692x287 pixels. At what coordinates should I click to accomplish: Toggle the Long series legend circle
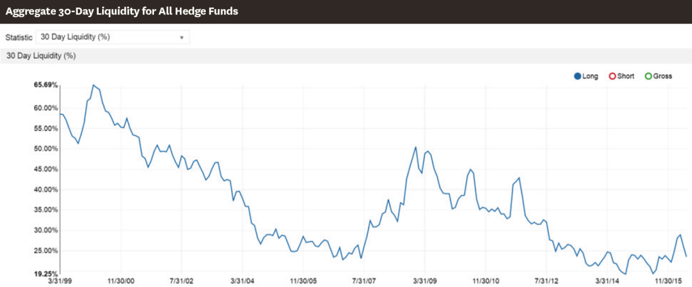point(577,76)
